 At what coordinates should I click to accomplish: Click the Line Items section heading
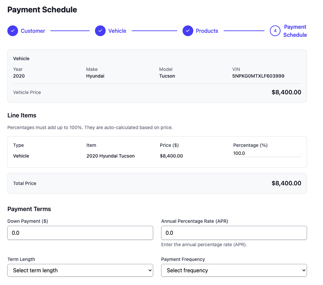(x=22, y=115)
